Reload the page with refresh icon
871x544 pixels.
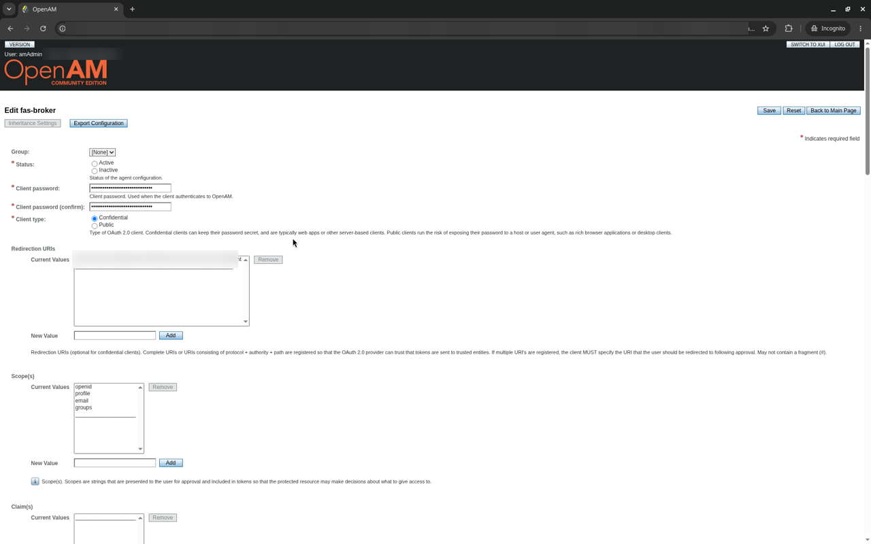click(x=43, y=29)
